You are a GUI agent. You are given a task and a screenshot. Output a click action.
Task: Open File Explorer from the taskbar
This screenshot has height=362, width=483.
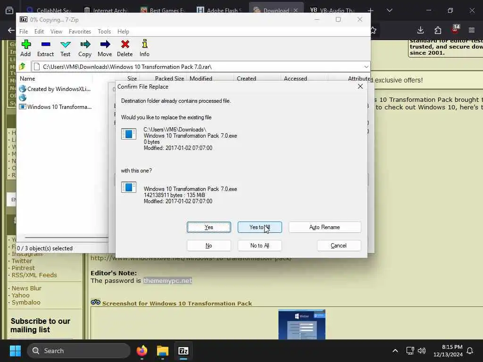tap(163, 351)
